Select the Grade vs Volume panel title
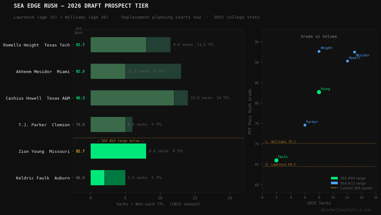This screenshot has width=381, height=215. (319, 36)
